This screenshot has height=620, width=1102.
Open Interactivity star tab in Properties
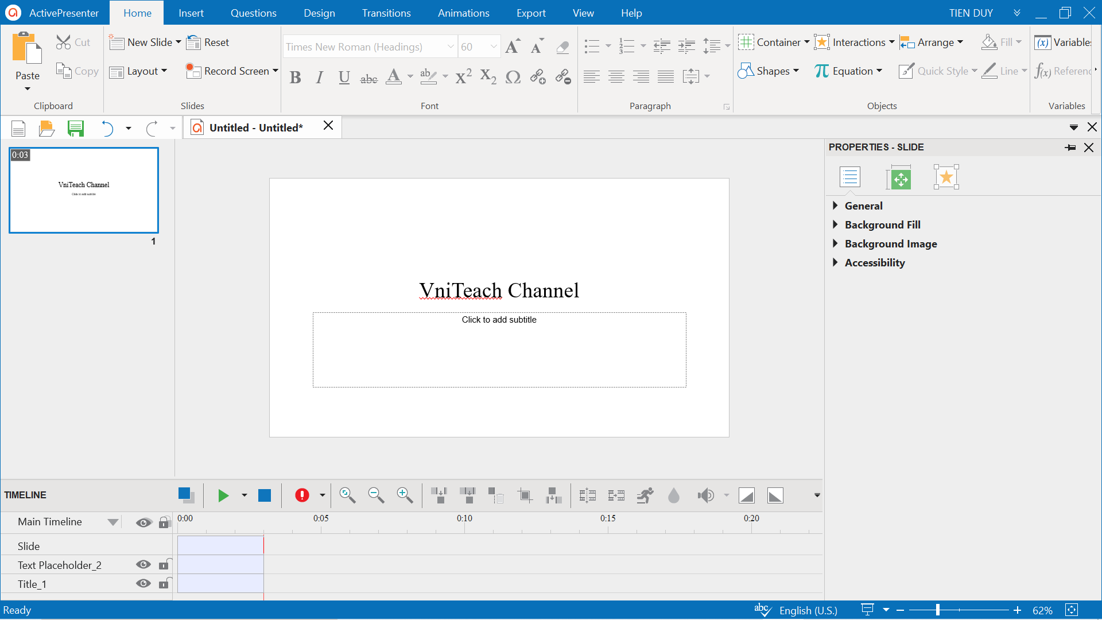tap(946, 177)
